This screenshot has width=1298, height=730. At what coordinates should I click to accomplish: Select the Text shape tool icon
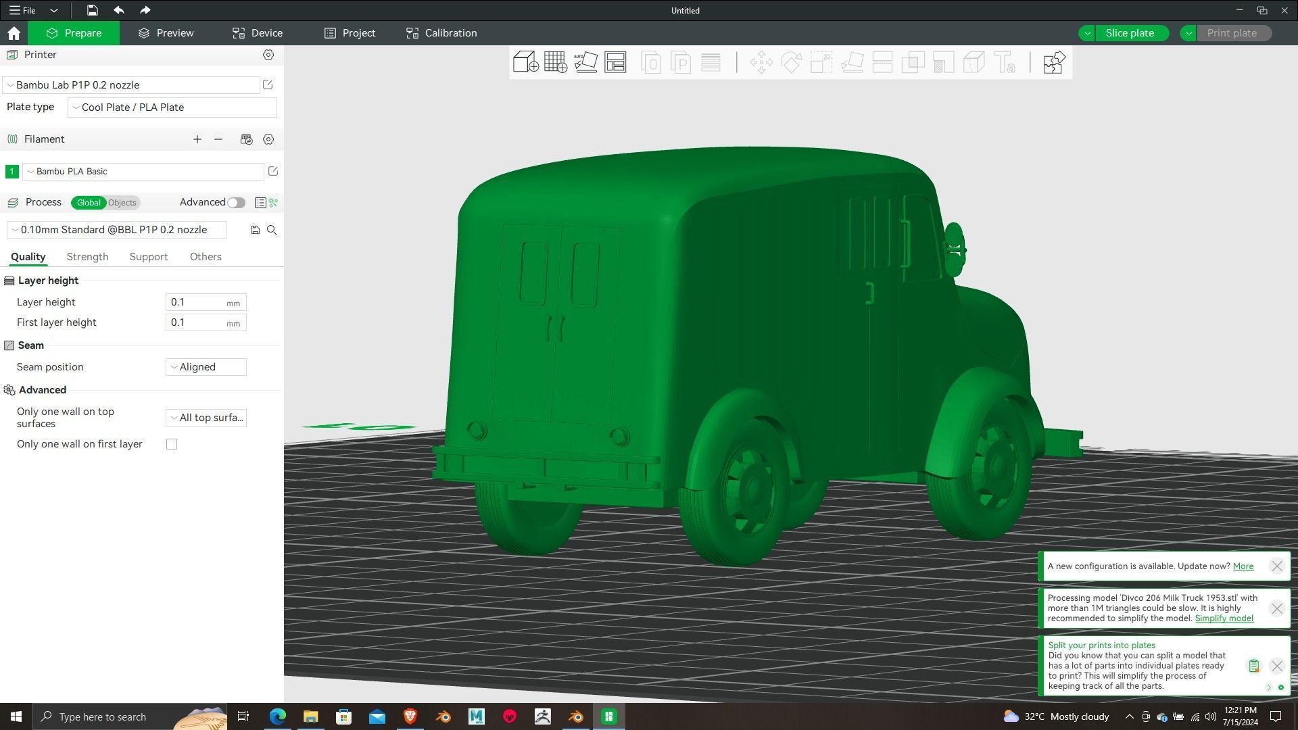coord(1005,62)
